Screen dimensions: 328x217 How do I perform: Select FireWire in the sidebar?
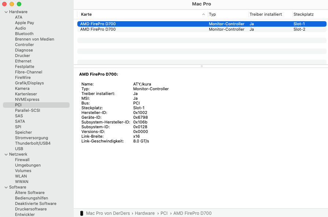[23, 77]
